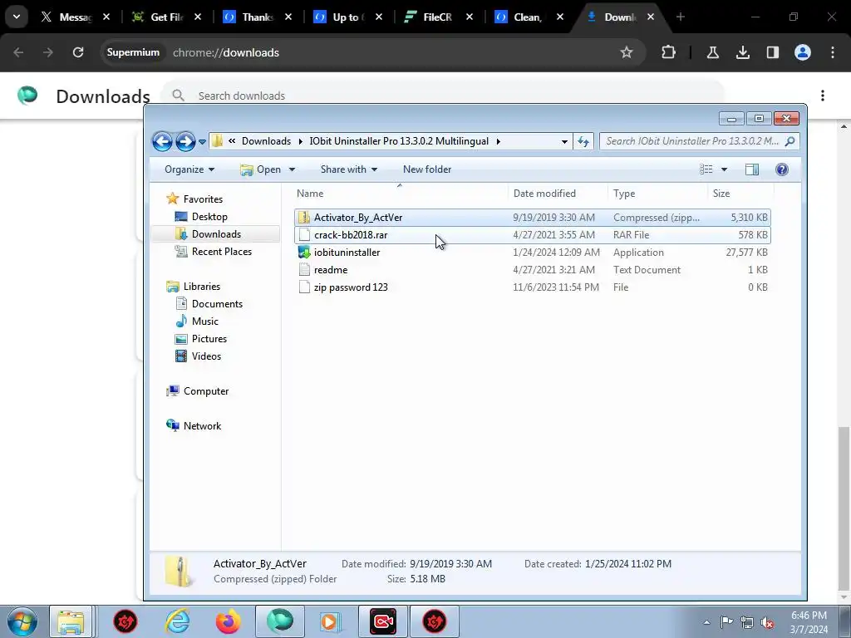Switch to the Thanks browser tab
Viewport: 851px width, 638px height.
(x=256, y=17)
